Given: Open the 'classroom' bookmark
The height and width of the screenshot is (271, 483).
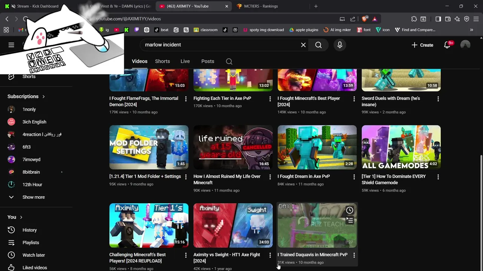Looking at the screenshot, I should (x=205, y=30).
